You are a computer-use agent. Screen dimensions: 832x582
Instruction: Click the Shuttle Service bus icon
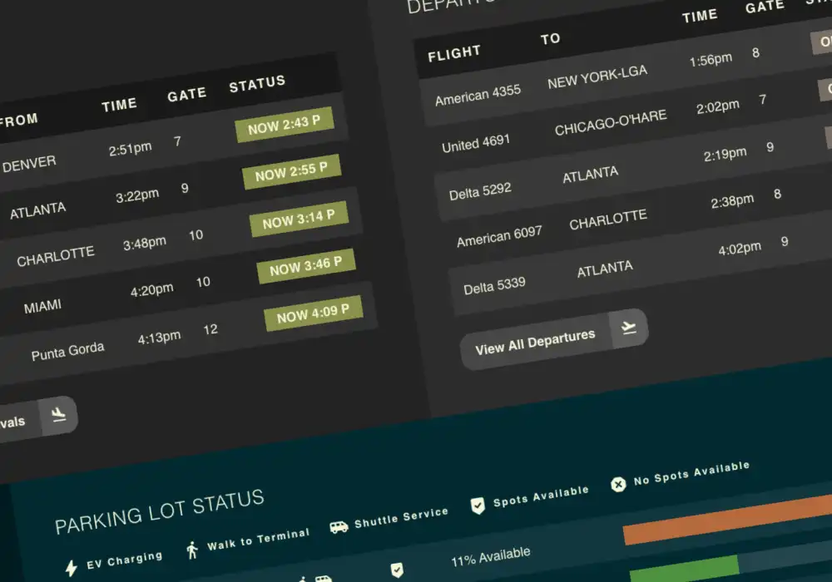(x=339, y=526)
